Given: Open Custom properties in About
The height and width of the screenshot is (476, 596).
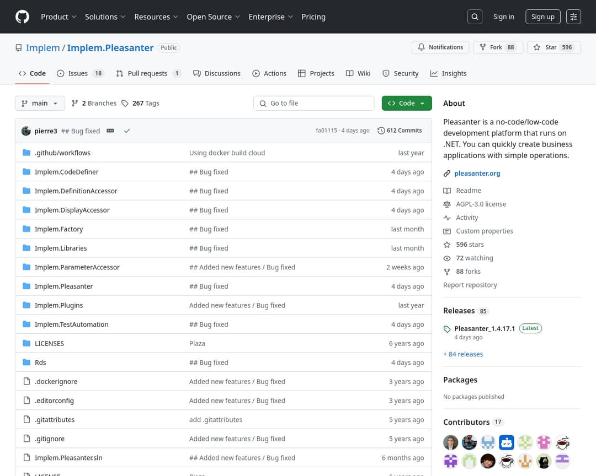Looking at the screenshot, I should [478, 231].
